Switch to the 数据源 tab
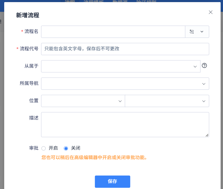This screenshot has height=189, width=223. tap(120, 1)
